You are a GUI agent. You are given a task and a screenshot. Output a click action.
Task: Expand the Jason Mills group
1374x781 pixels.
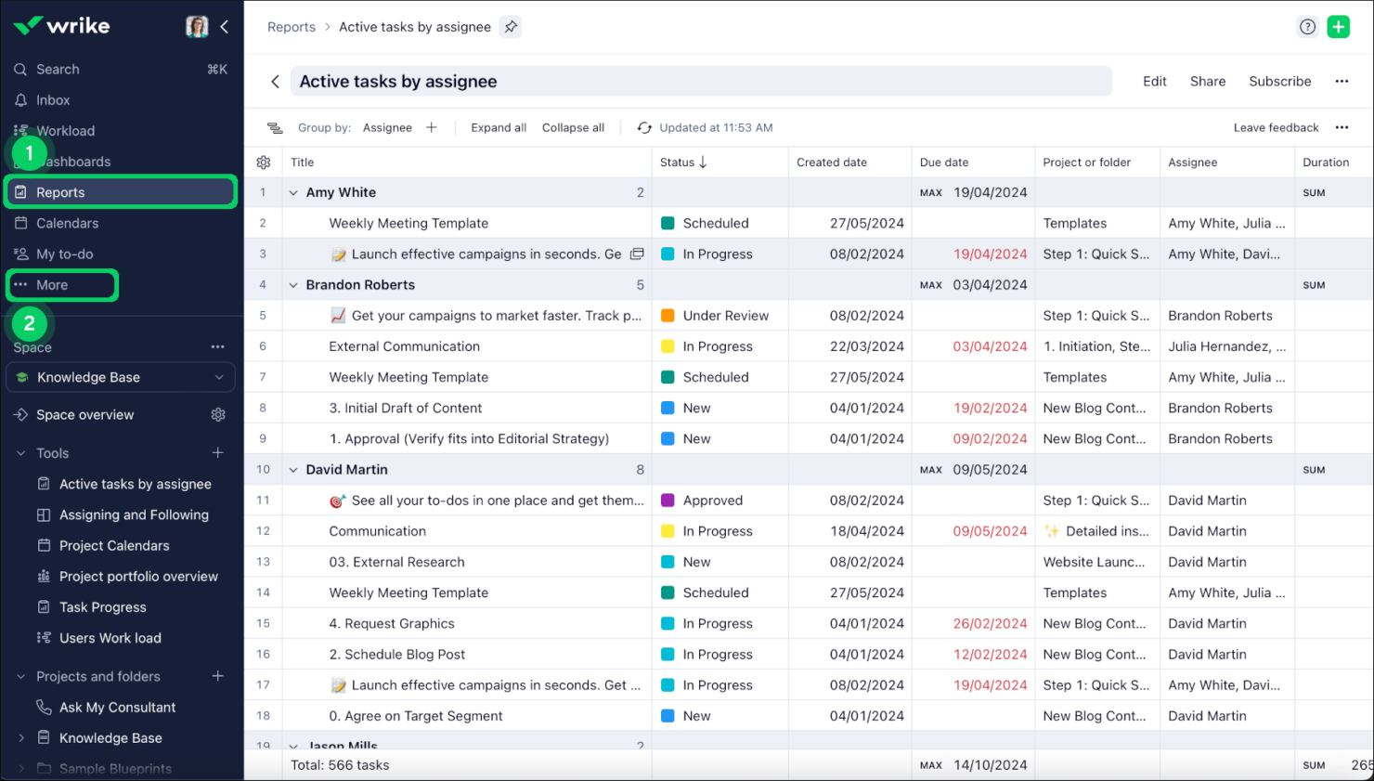[x=293, y=746]
